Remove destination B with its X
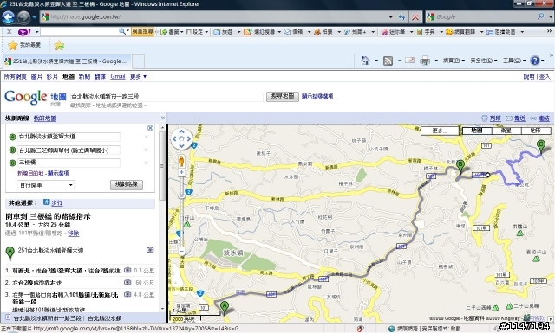555x333 pixels. tap(147, 150)
